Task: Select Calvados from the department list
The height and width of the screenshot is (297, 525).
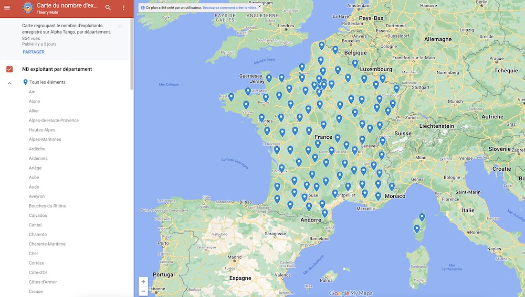Action: (38, 216)
